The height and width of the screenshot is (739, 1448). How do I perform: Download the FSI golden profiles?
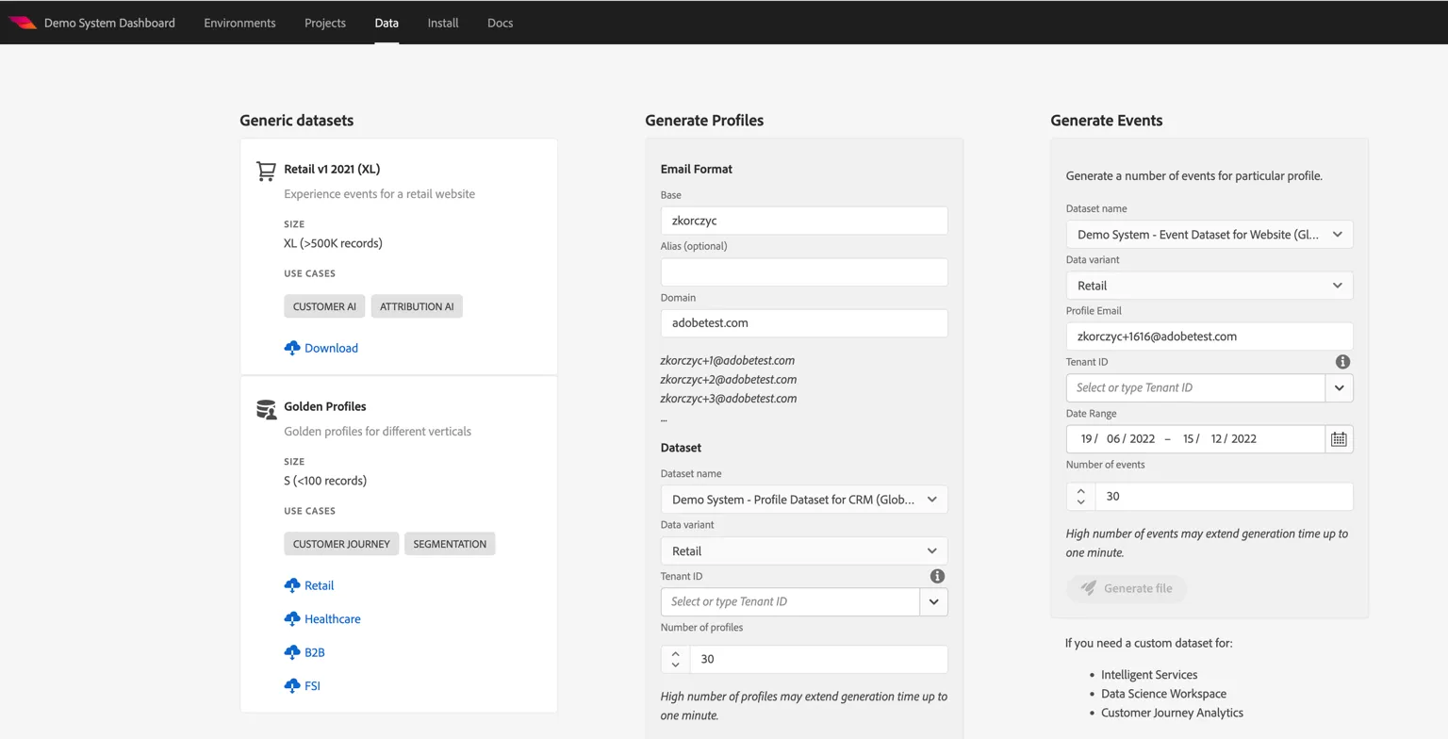313,686
